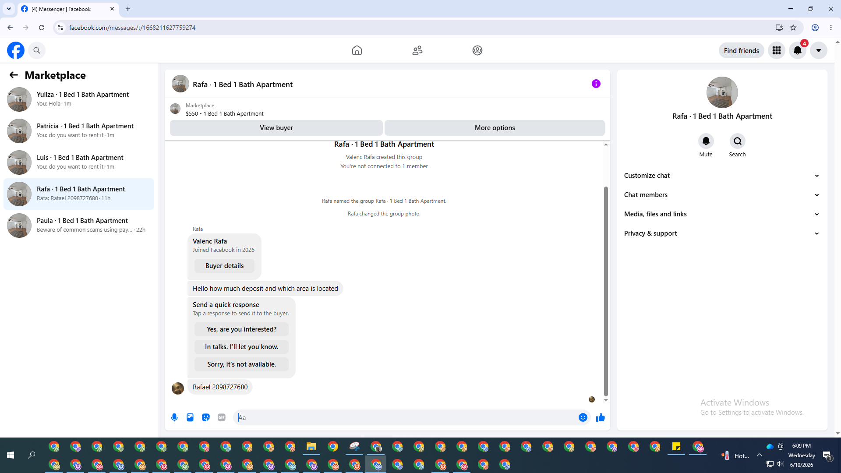
Task: Open the Chrome three-dot menu
Action: [831, 28]
